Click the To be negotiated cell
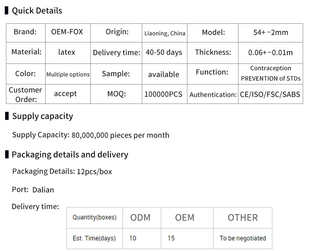The width and height of the screenshot is (313, 251). point(242,238)
